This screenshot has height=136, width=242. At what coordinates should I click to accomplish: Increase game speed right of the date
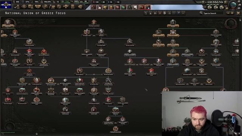pos(225,2)
